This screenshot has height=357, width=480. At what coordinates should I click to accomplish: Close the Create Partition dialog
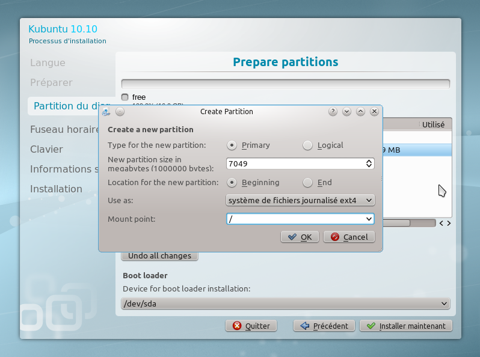click(x=374, y=112)
